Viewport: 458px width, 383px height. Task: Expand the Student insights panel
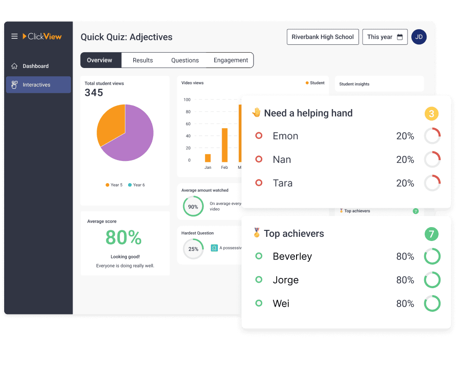[379, 84]
